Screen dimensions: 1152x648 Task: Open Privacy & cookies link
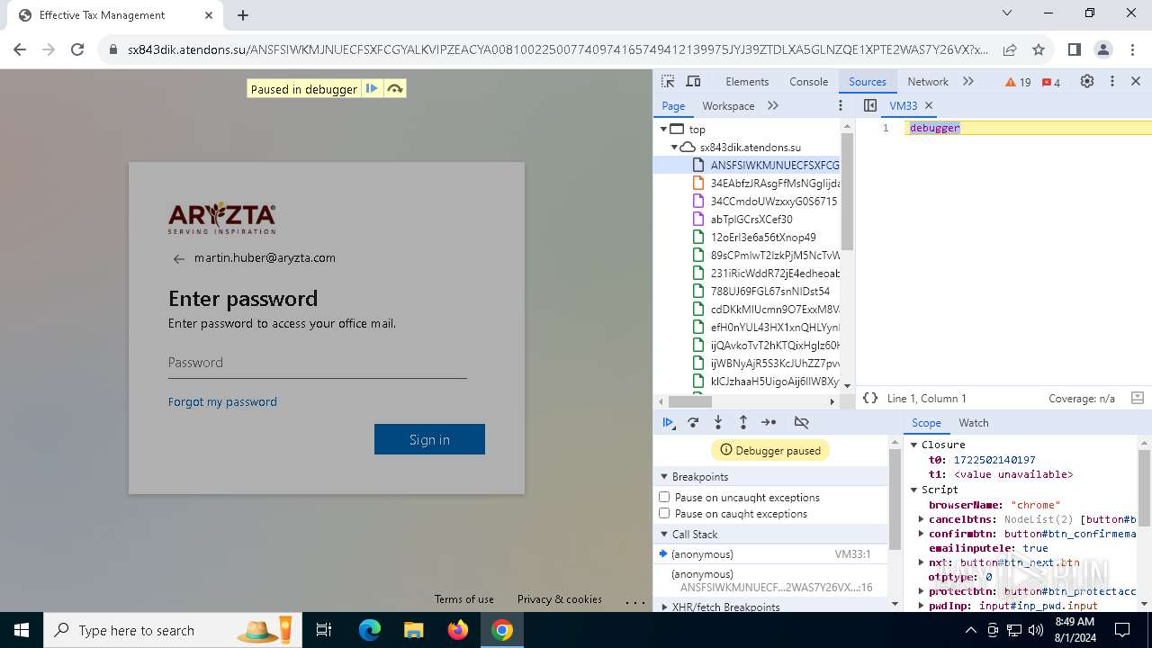click(559, 598)
